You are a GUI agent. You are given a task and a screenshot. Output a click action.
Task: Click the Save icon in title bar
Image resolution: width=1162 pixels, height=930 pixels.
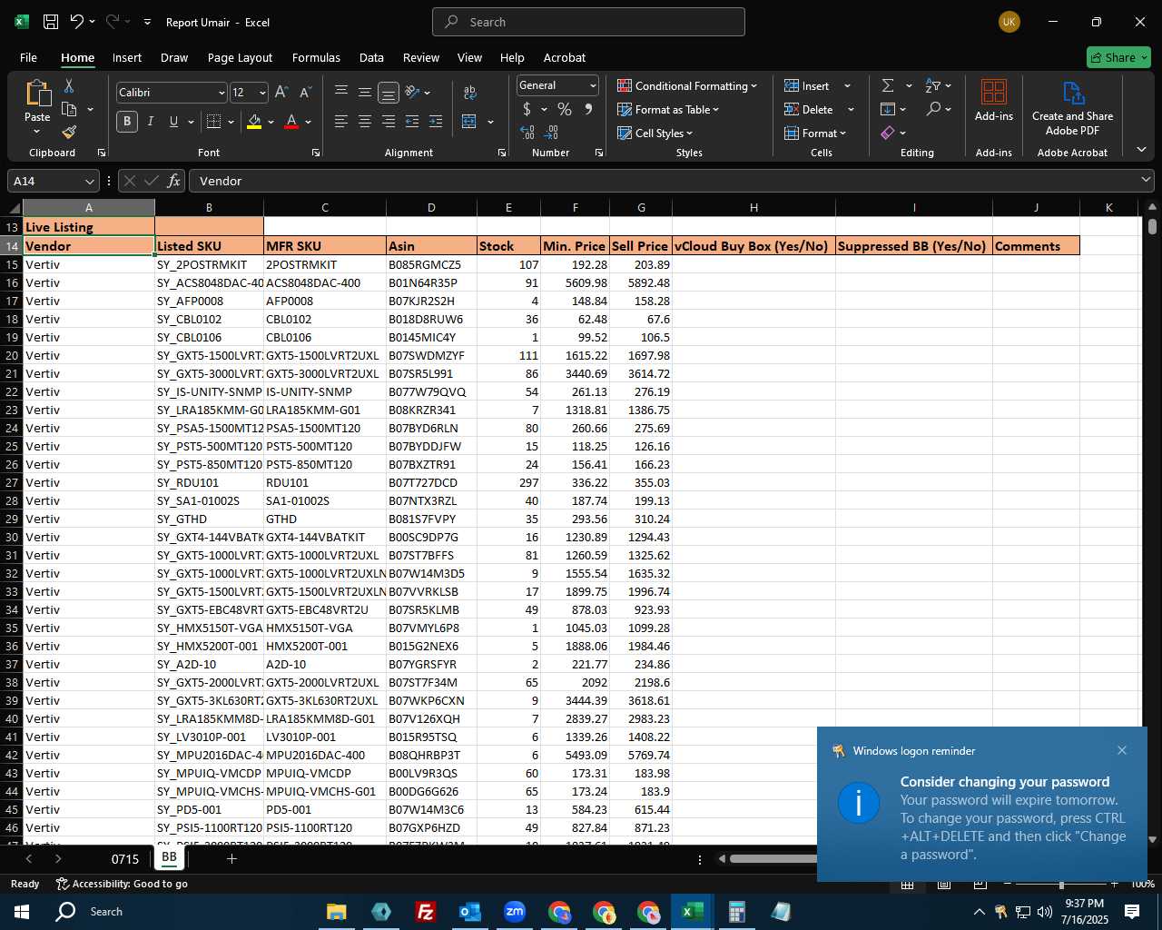[51, 22]
